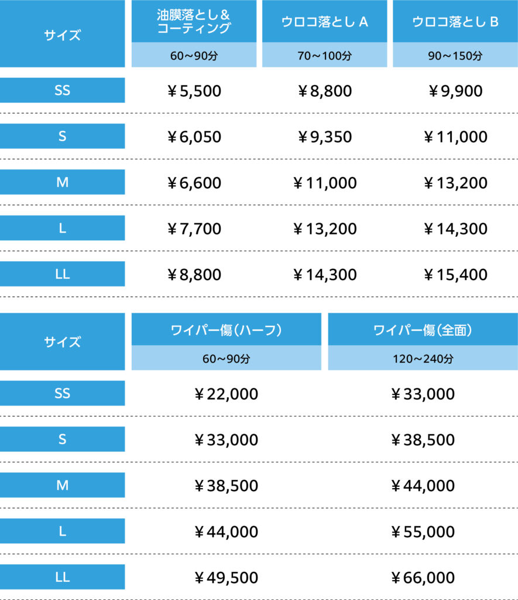The height and width of the screenshot is (600, 518).
Task: Click the 120〜240分 duration cell
Action: (423, 359)
